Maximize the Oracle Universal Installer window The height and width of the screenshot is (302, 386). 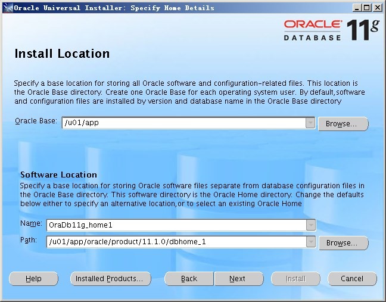coord(366,8)
